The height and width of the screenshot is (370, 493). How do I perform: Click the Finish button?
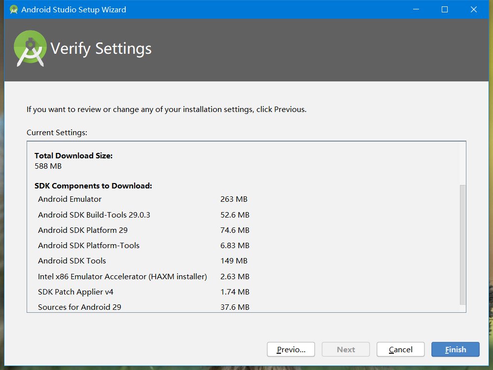pos(455,349)
